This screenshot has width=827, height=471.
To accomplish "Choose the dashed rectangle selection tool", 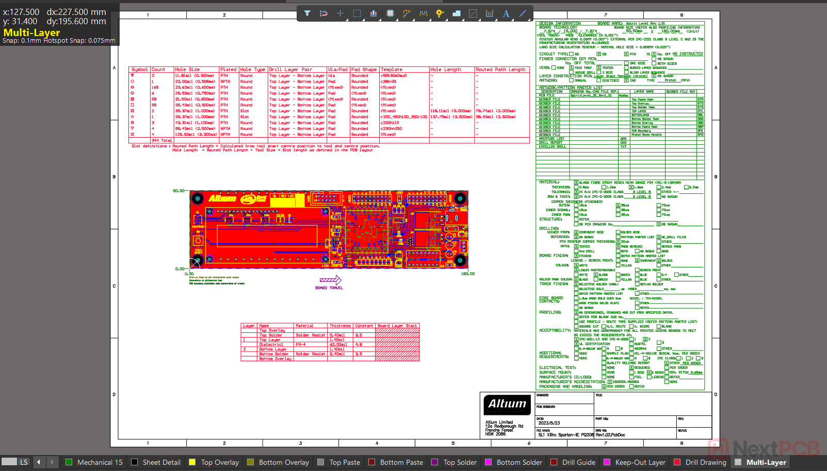I will (356, 13).
